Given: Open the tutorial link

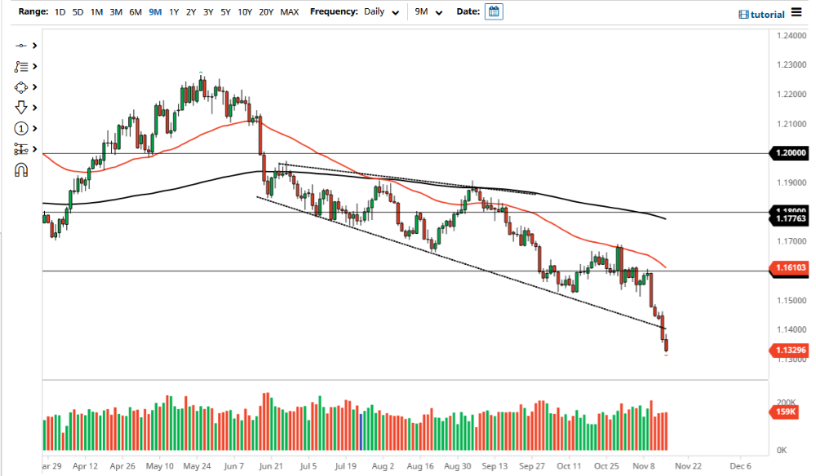Looking at the screenshot, I should [x=762, y=15].
